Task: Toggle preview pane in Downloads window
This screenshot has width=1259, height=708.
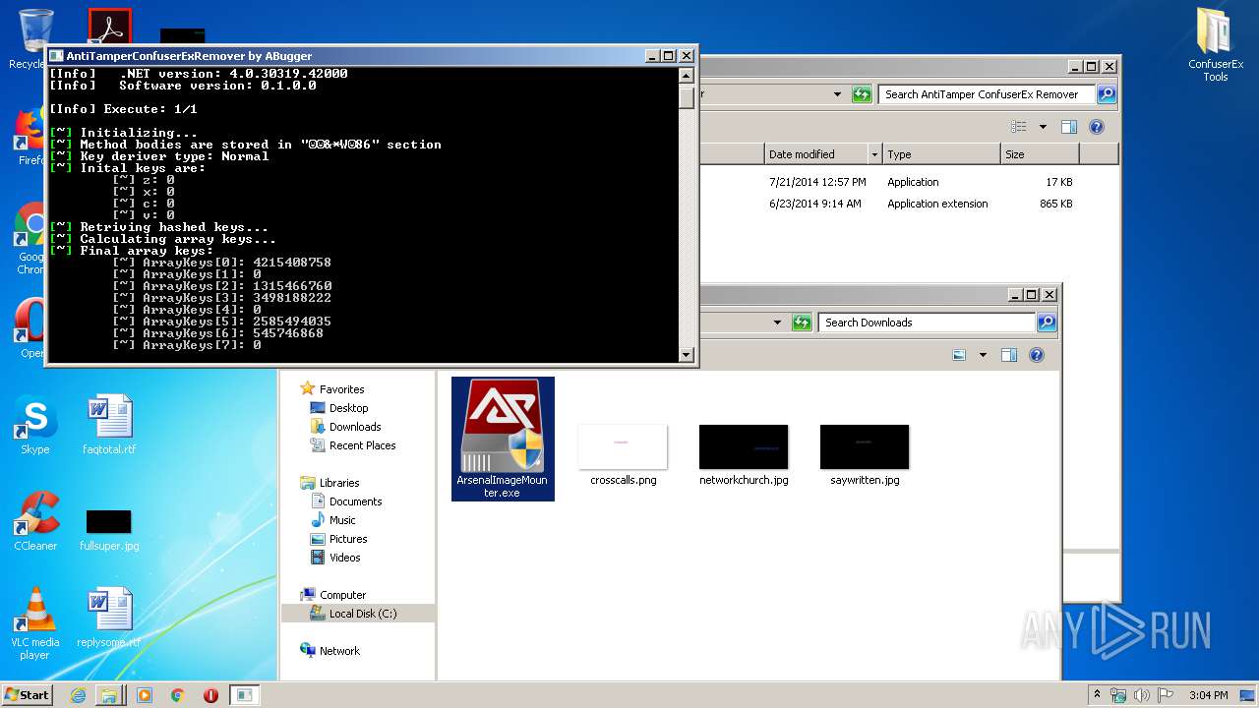Action: pos(1008,355)
